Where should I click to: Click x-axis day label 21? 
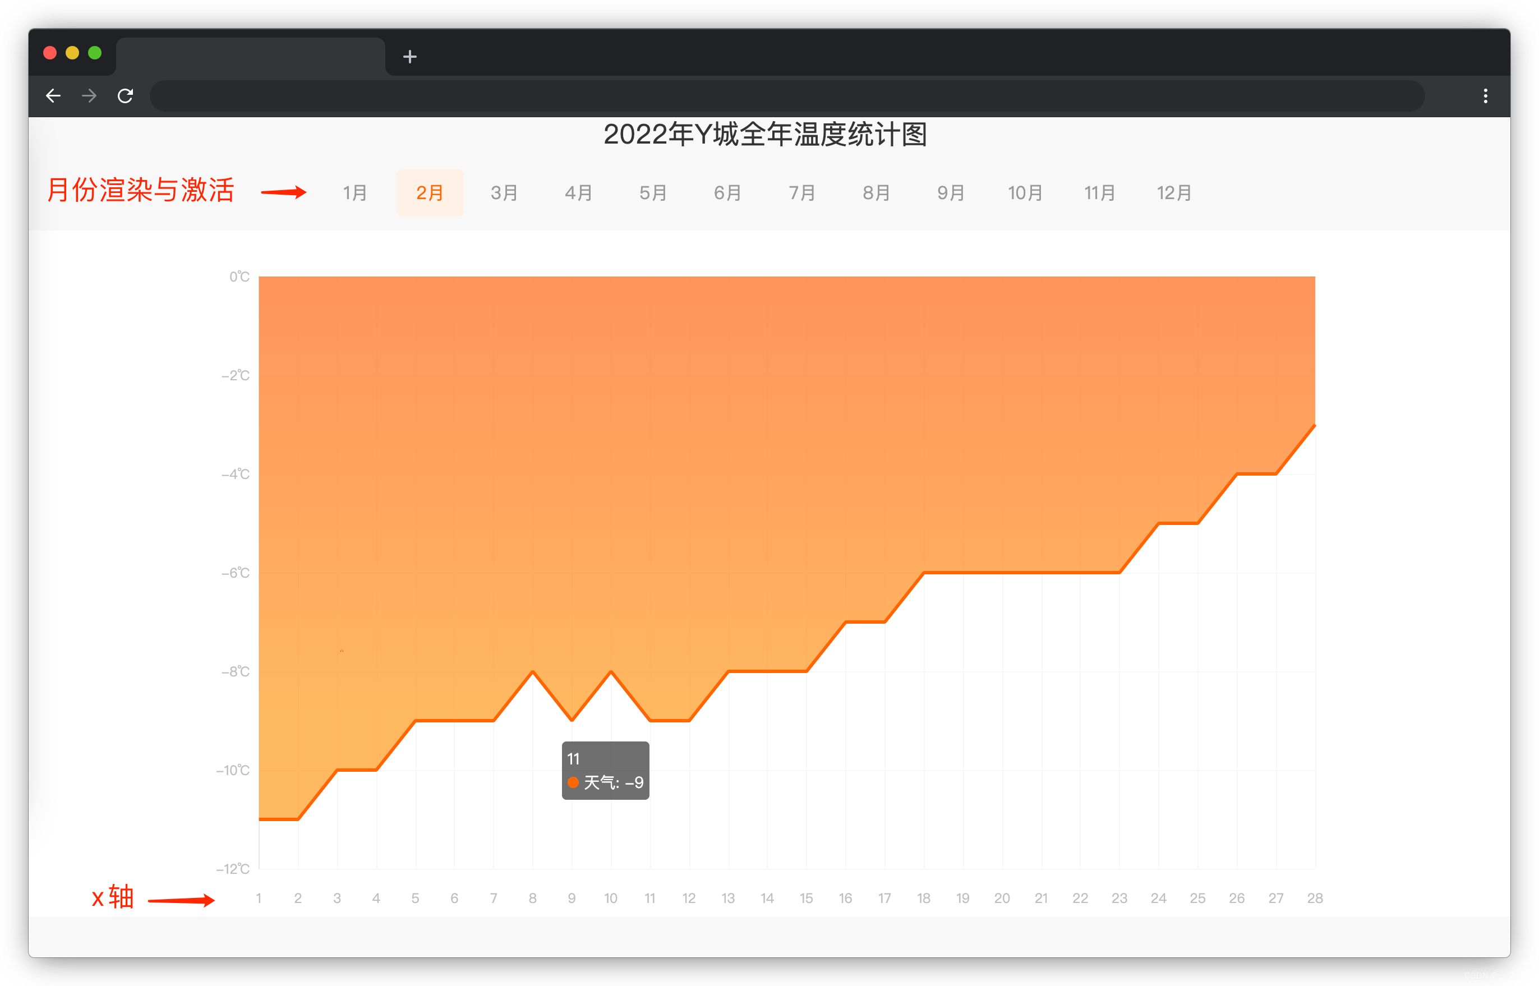point(1042,899)
